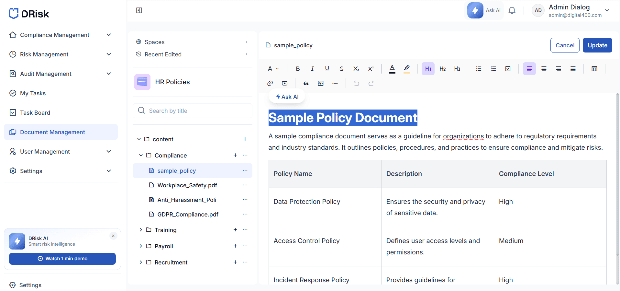Screen dimensions: 620x291
Task: Expand Compliance Management menu
Action: (x=61, y=35)
